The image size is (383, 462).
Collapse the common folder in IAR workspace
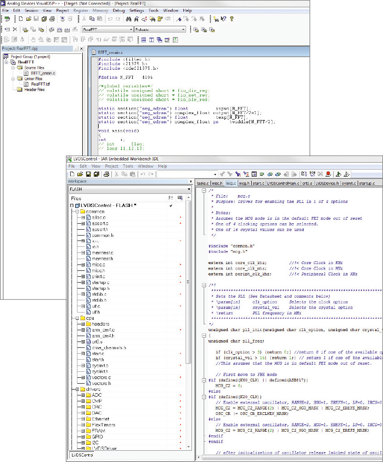(x=77, y=212)
